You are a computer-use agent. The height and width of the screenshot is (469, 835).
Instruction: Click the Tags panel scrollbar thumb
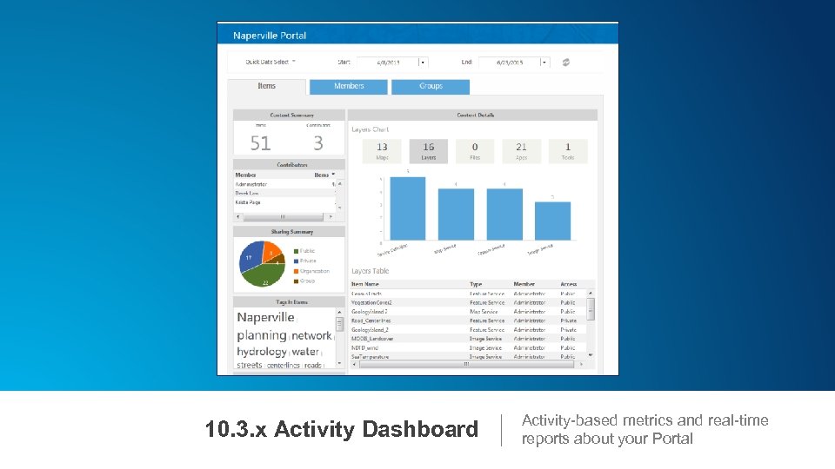[340, 323]
